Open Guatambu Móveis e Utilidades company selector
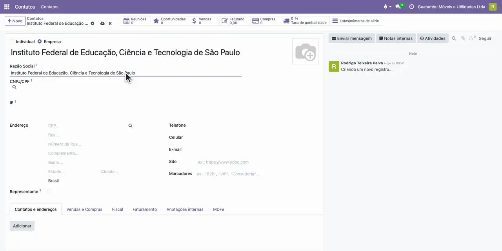Viewport: 502px width, 251px height. [x=451, y=7]
